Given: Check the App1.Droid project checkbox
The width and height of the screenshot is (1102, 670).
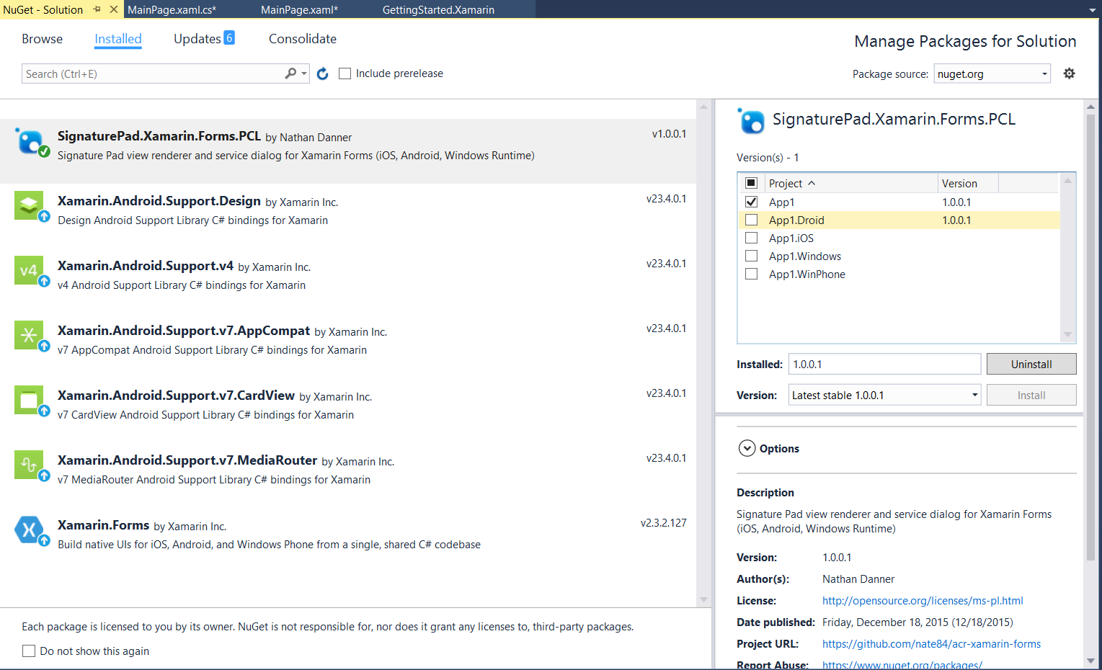Looking at the screenshot, I should [x=751, y=220].
